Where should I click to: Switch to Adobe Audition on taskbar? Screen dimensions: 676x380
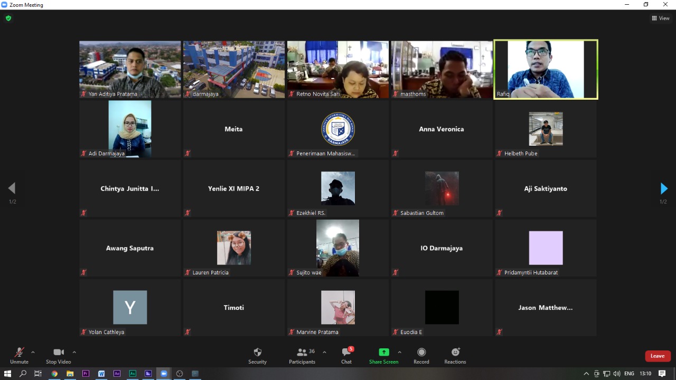(133, 374)
